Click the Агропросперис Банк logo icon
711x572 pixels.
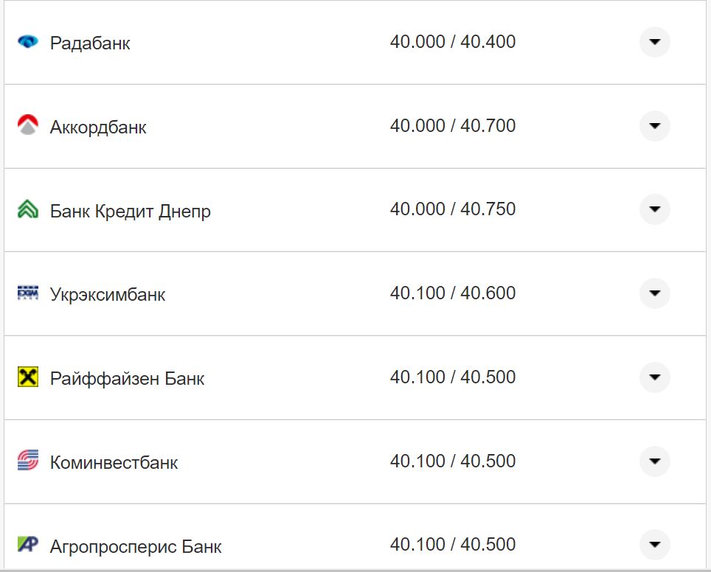coord(29,545)
